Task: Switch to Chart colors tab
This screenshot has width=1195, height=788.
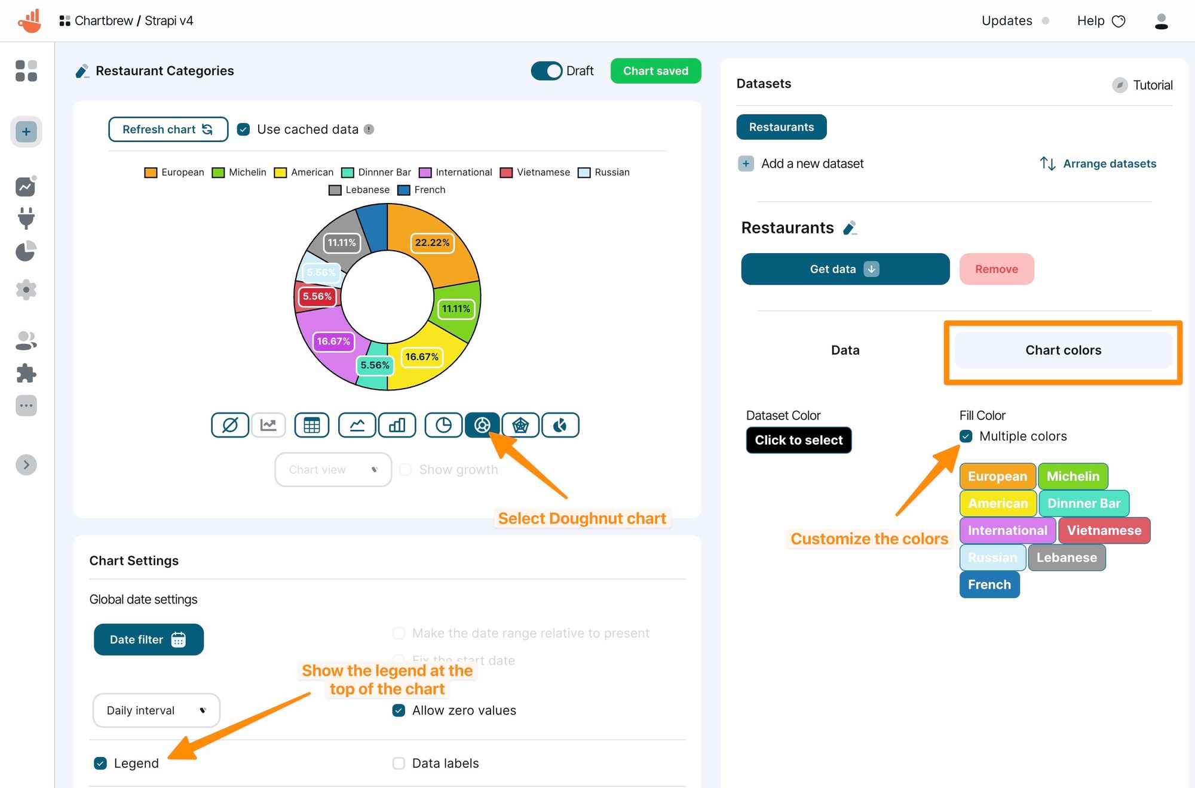Action: coord(1064,350)
